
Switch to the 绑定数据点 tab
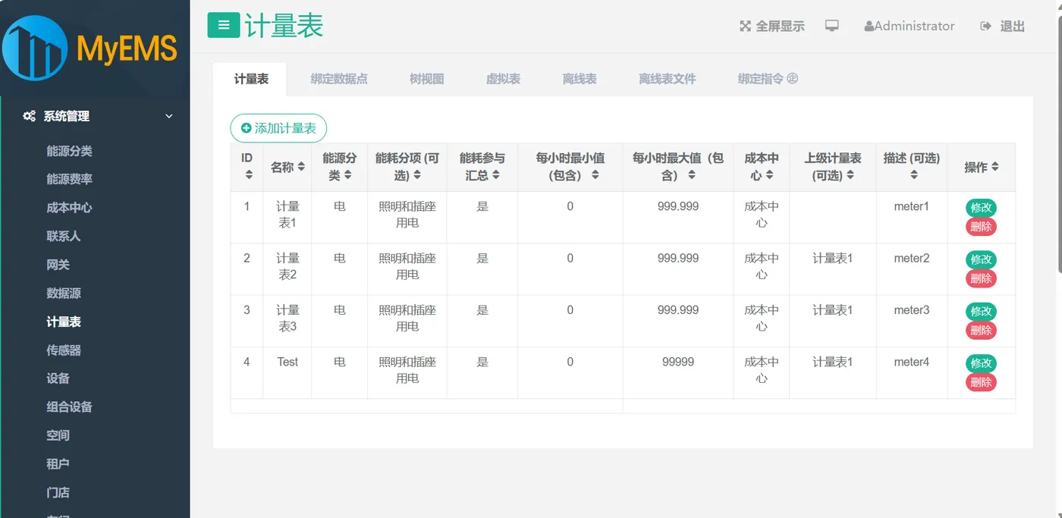340,77
